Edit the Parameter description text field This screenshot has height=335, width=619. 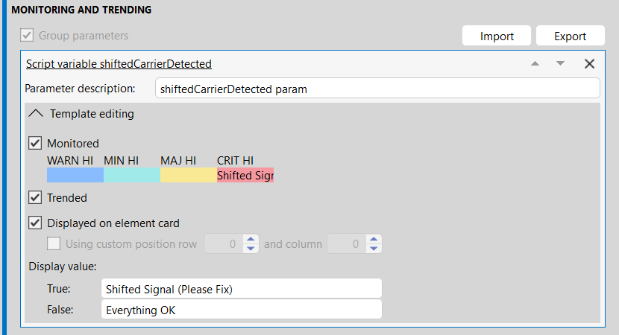[x=377, y=89]
